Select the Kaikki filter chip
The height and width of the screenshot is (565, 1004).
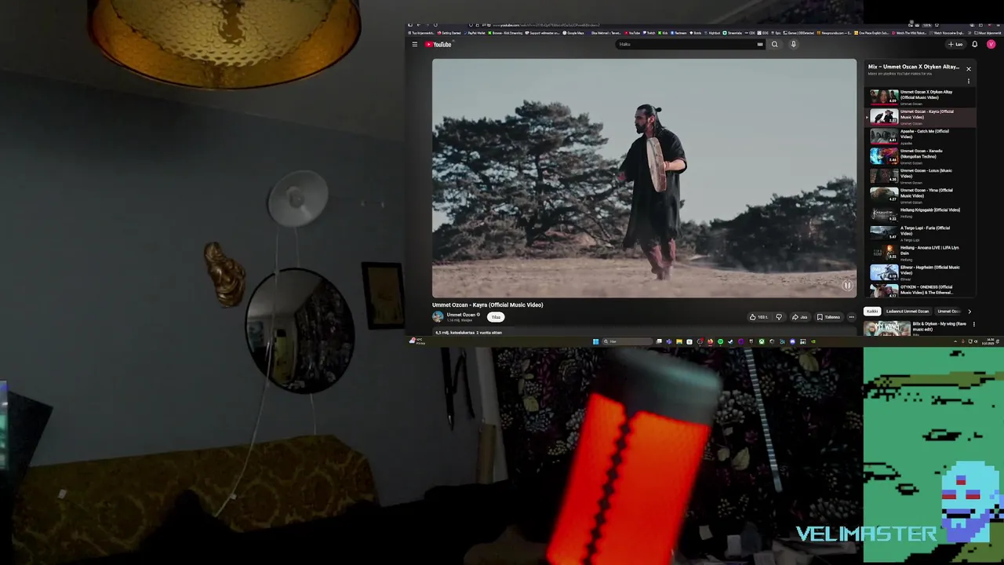point(871,312)
